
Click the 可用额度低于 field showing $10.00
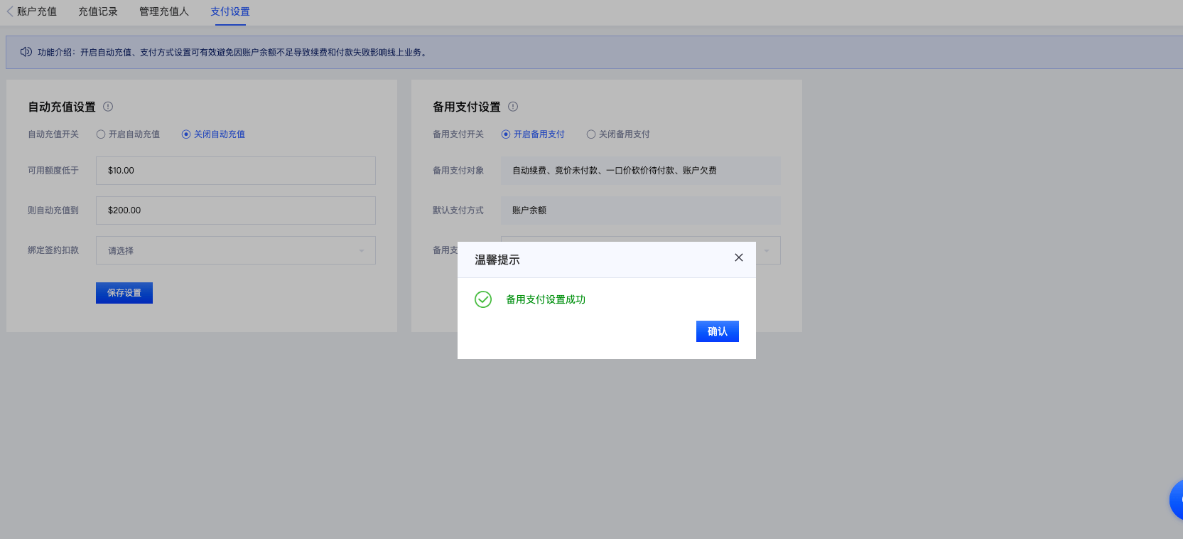pos(235,171)
